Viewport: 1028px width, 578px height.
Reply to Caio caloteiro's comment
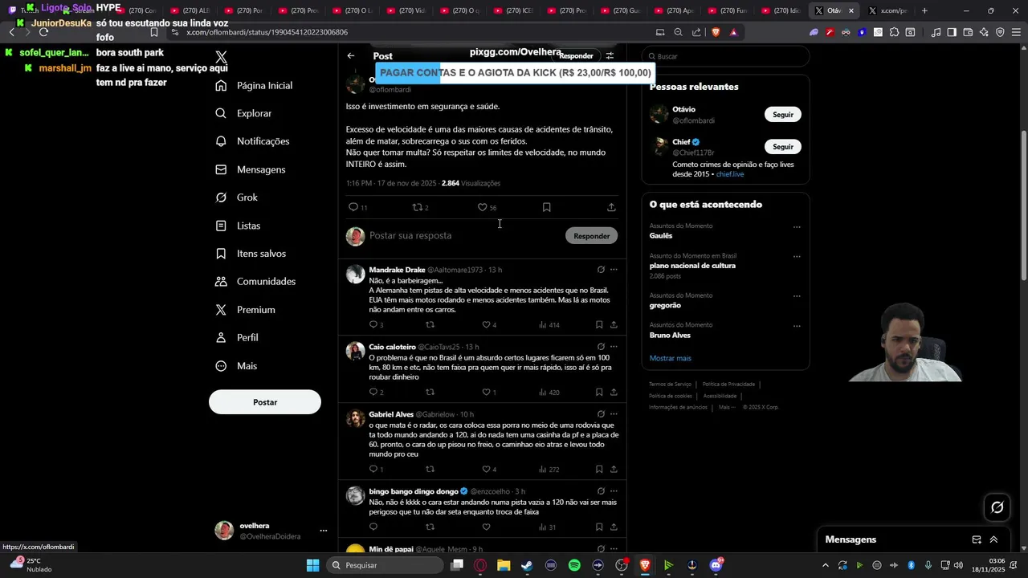(x=373, y=393)
